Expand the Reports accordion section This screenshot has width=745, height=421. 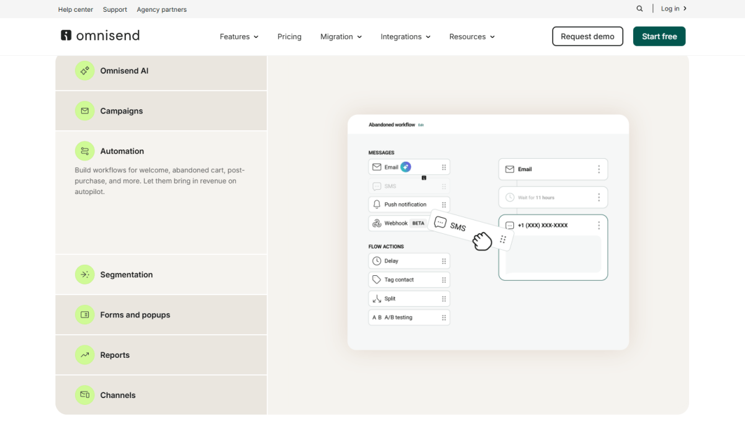point(161,355)
